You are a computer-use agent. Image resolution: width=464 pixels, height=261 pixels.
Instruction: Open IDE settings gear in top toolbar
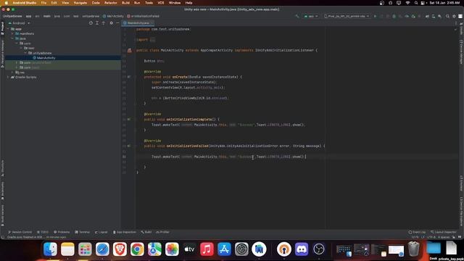tap(454, 16)
